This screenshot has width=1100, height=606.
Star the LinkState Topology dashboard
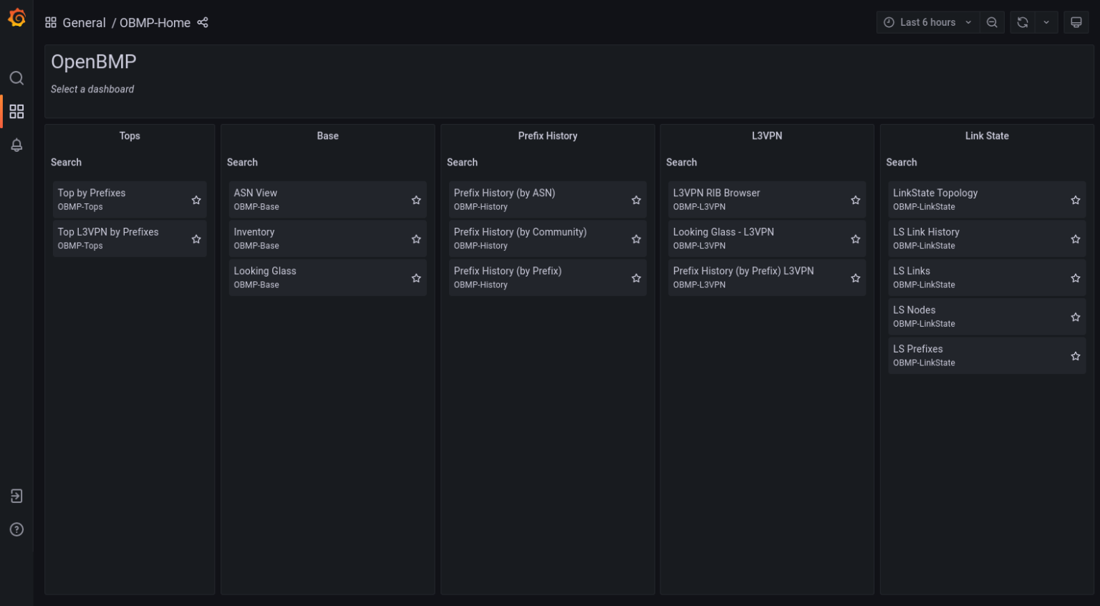tap(1075, 199)
